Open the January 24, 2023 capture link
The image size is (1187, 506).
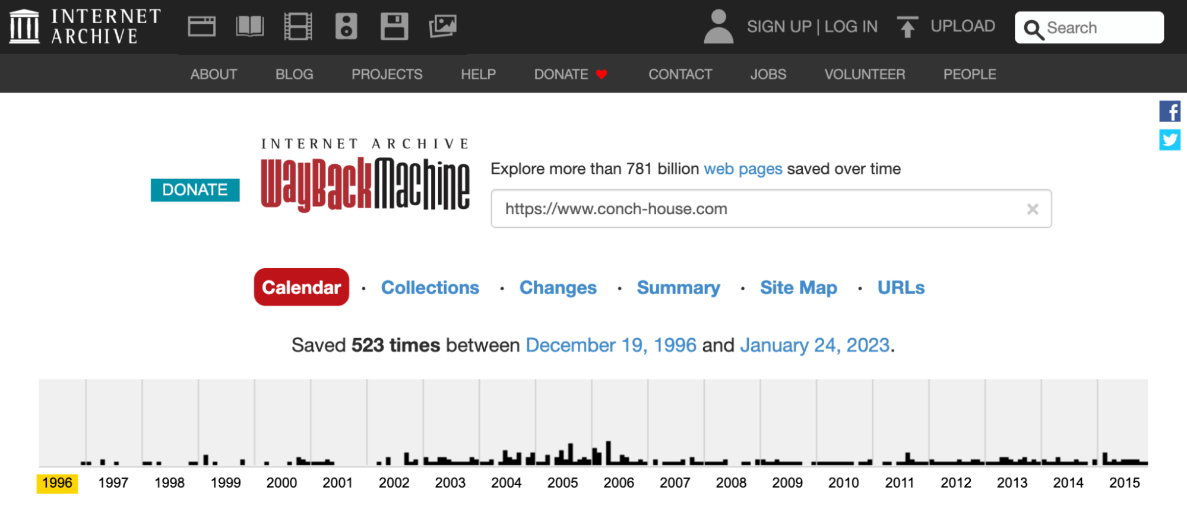tap(815, 345)
